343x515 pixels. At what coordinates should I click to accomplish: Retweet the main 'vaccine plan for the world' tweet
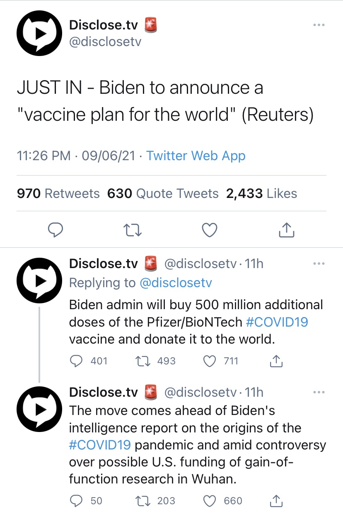pos(133,229)
